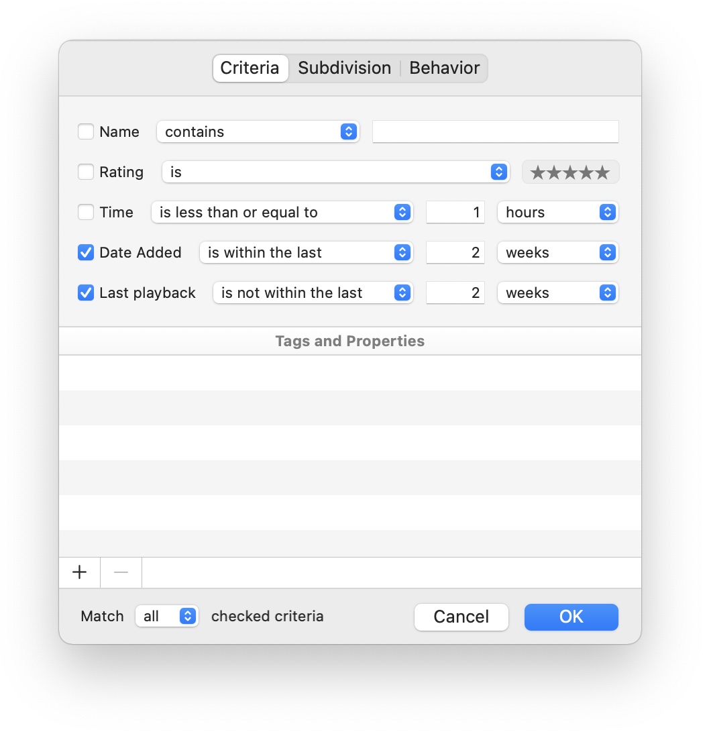The height and width of the screenshot is (738, 707).
Task: Enable the Rating criterion checkbox
Action: [86, 172]
